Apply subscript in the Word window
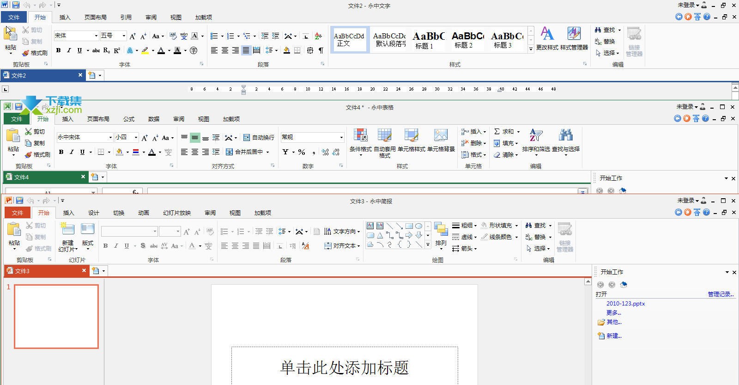The image size is (739, 385). [107, 50]
